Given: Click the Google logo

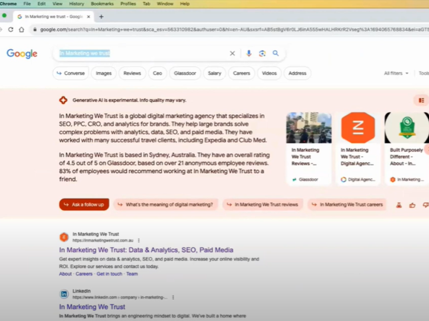Looking at the screenshot, I should 22,54.
